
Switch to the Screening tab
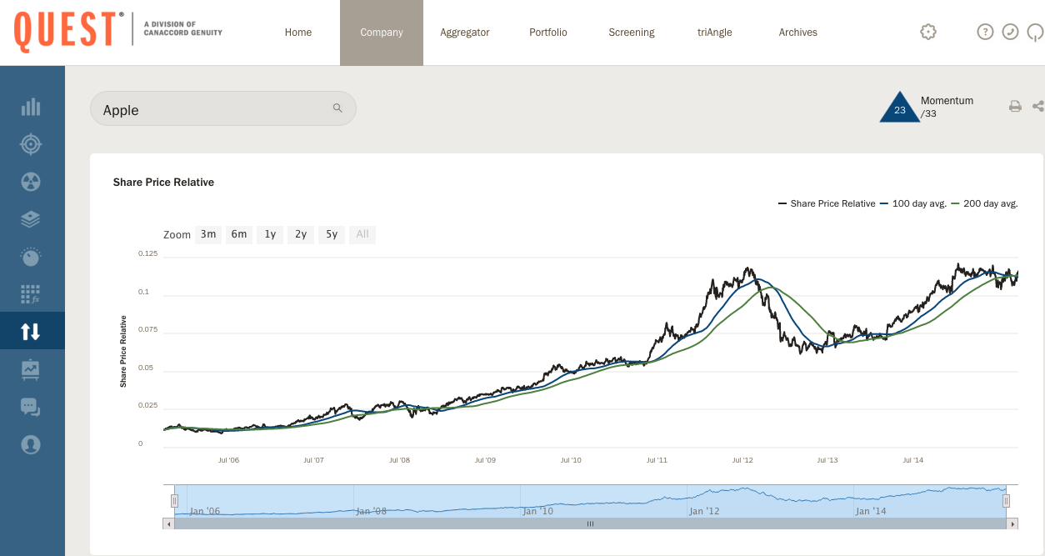(x=631, y=33)
